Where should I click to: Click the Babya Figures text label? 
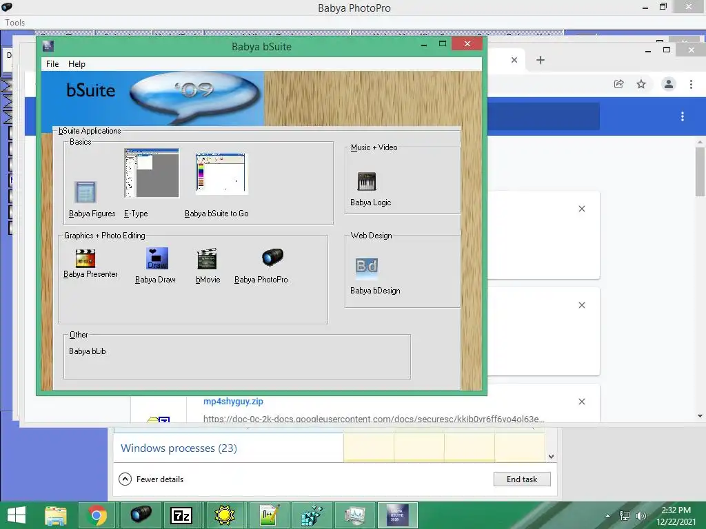92,214
